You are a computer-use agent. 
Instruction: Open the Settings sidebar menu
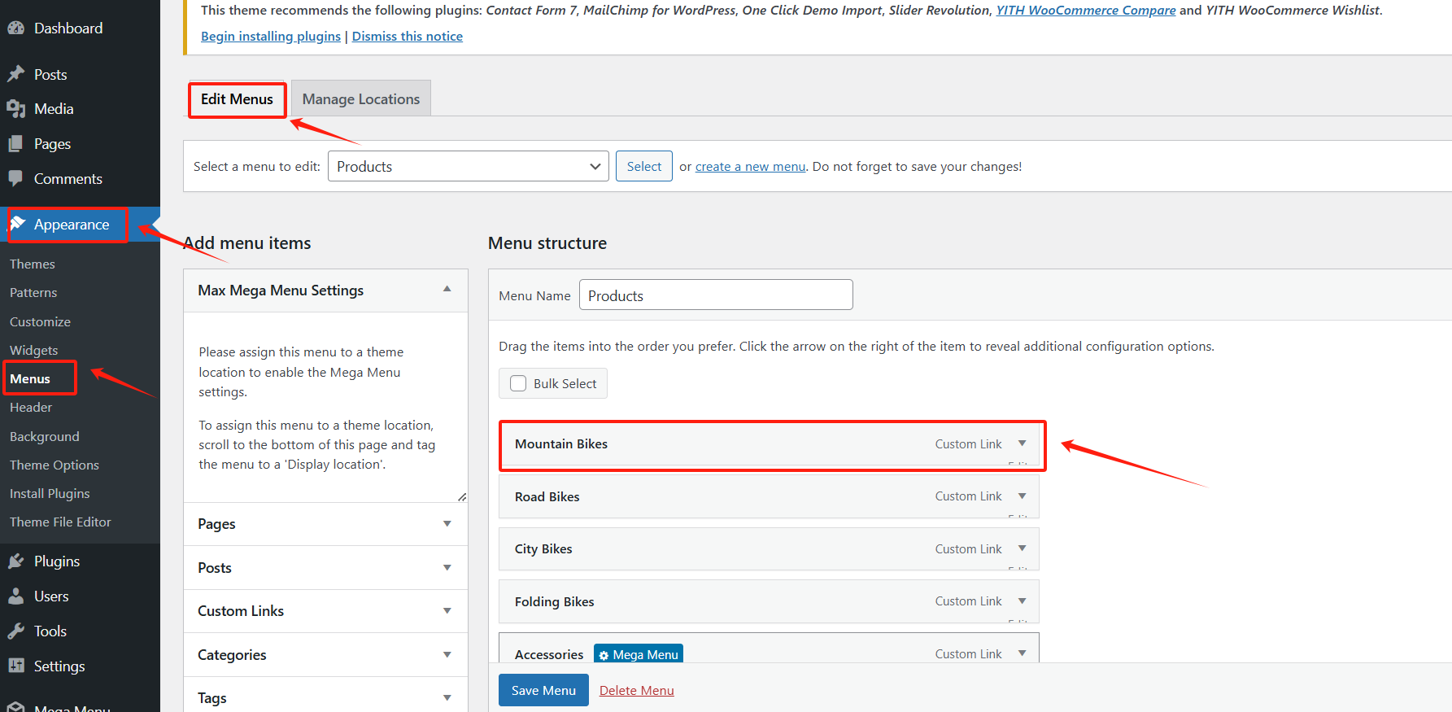point(80,666)
